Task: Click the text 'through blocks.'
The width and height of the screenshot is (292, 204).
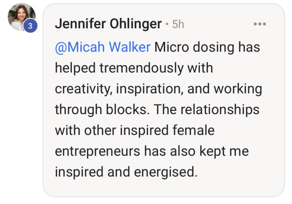Action: [x=103, y=110]
